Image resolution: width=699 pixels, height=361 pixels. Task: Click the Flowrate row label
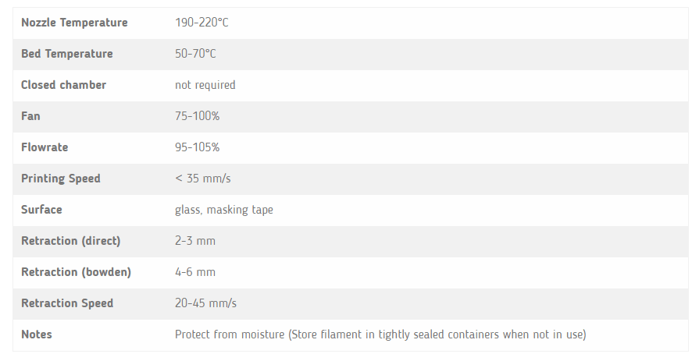[x=45, y=147]
